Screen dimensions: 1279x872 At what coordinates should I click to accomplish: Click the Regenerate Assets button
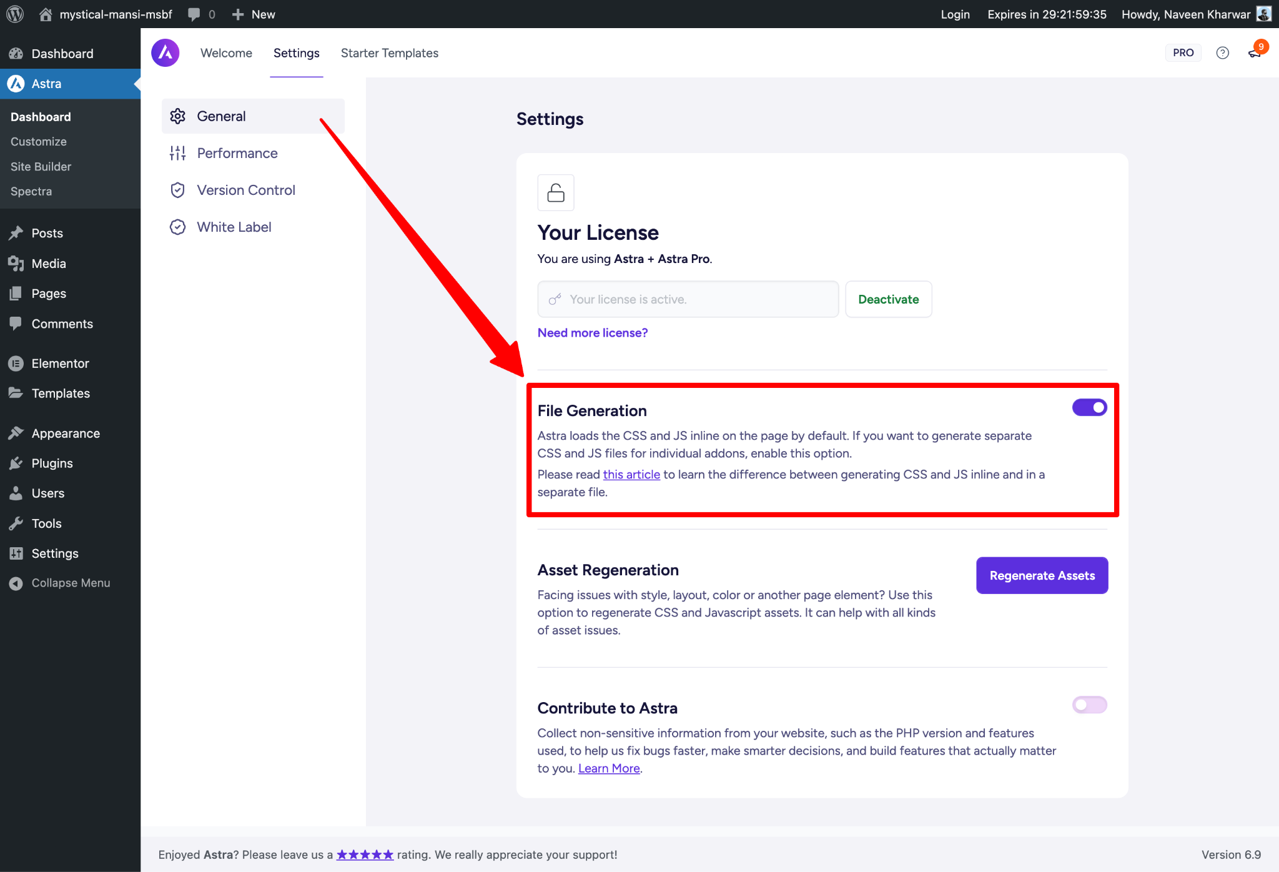[1042, 575]
